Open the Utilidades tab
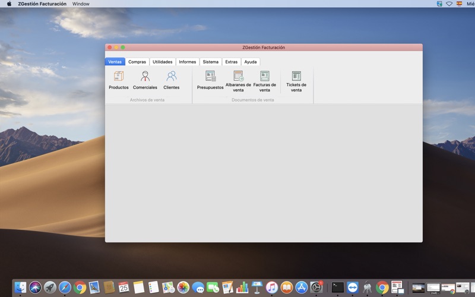Viewport: 475px width, 297px height. tap(162, 62)
